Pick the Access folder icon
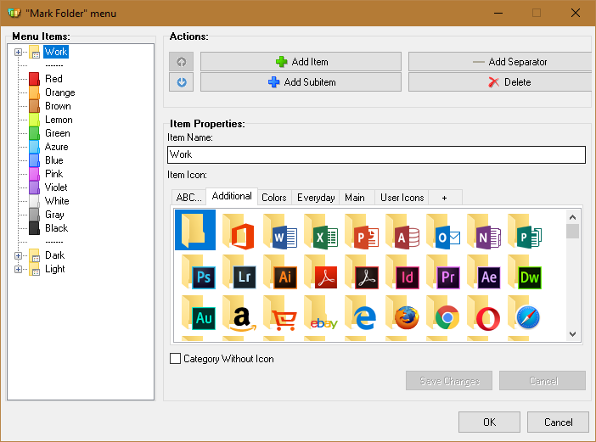 point(402,231)
